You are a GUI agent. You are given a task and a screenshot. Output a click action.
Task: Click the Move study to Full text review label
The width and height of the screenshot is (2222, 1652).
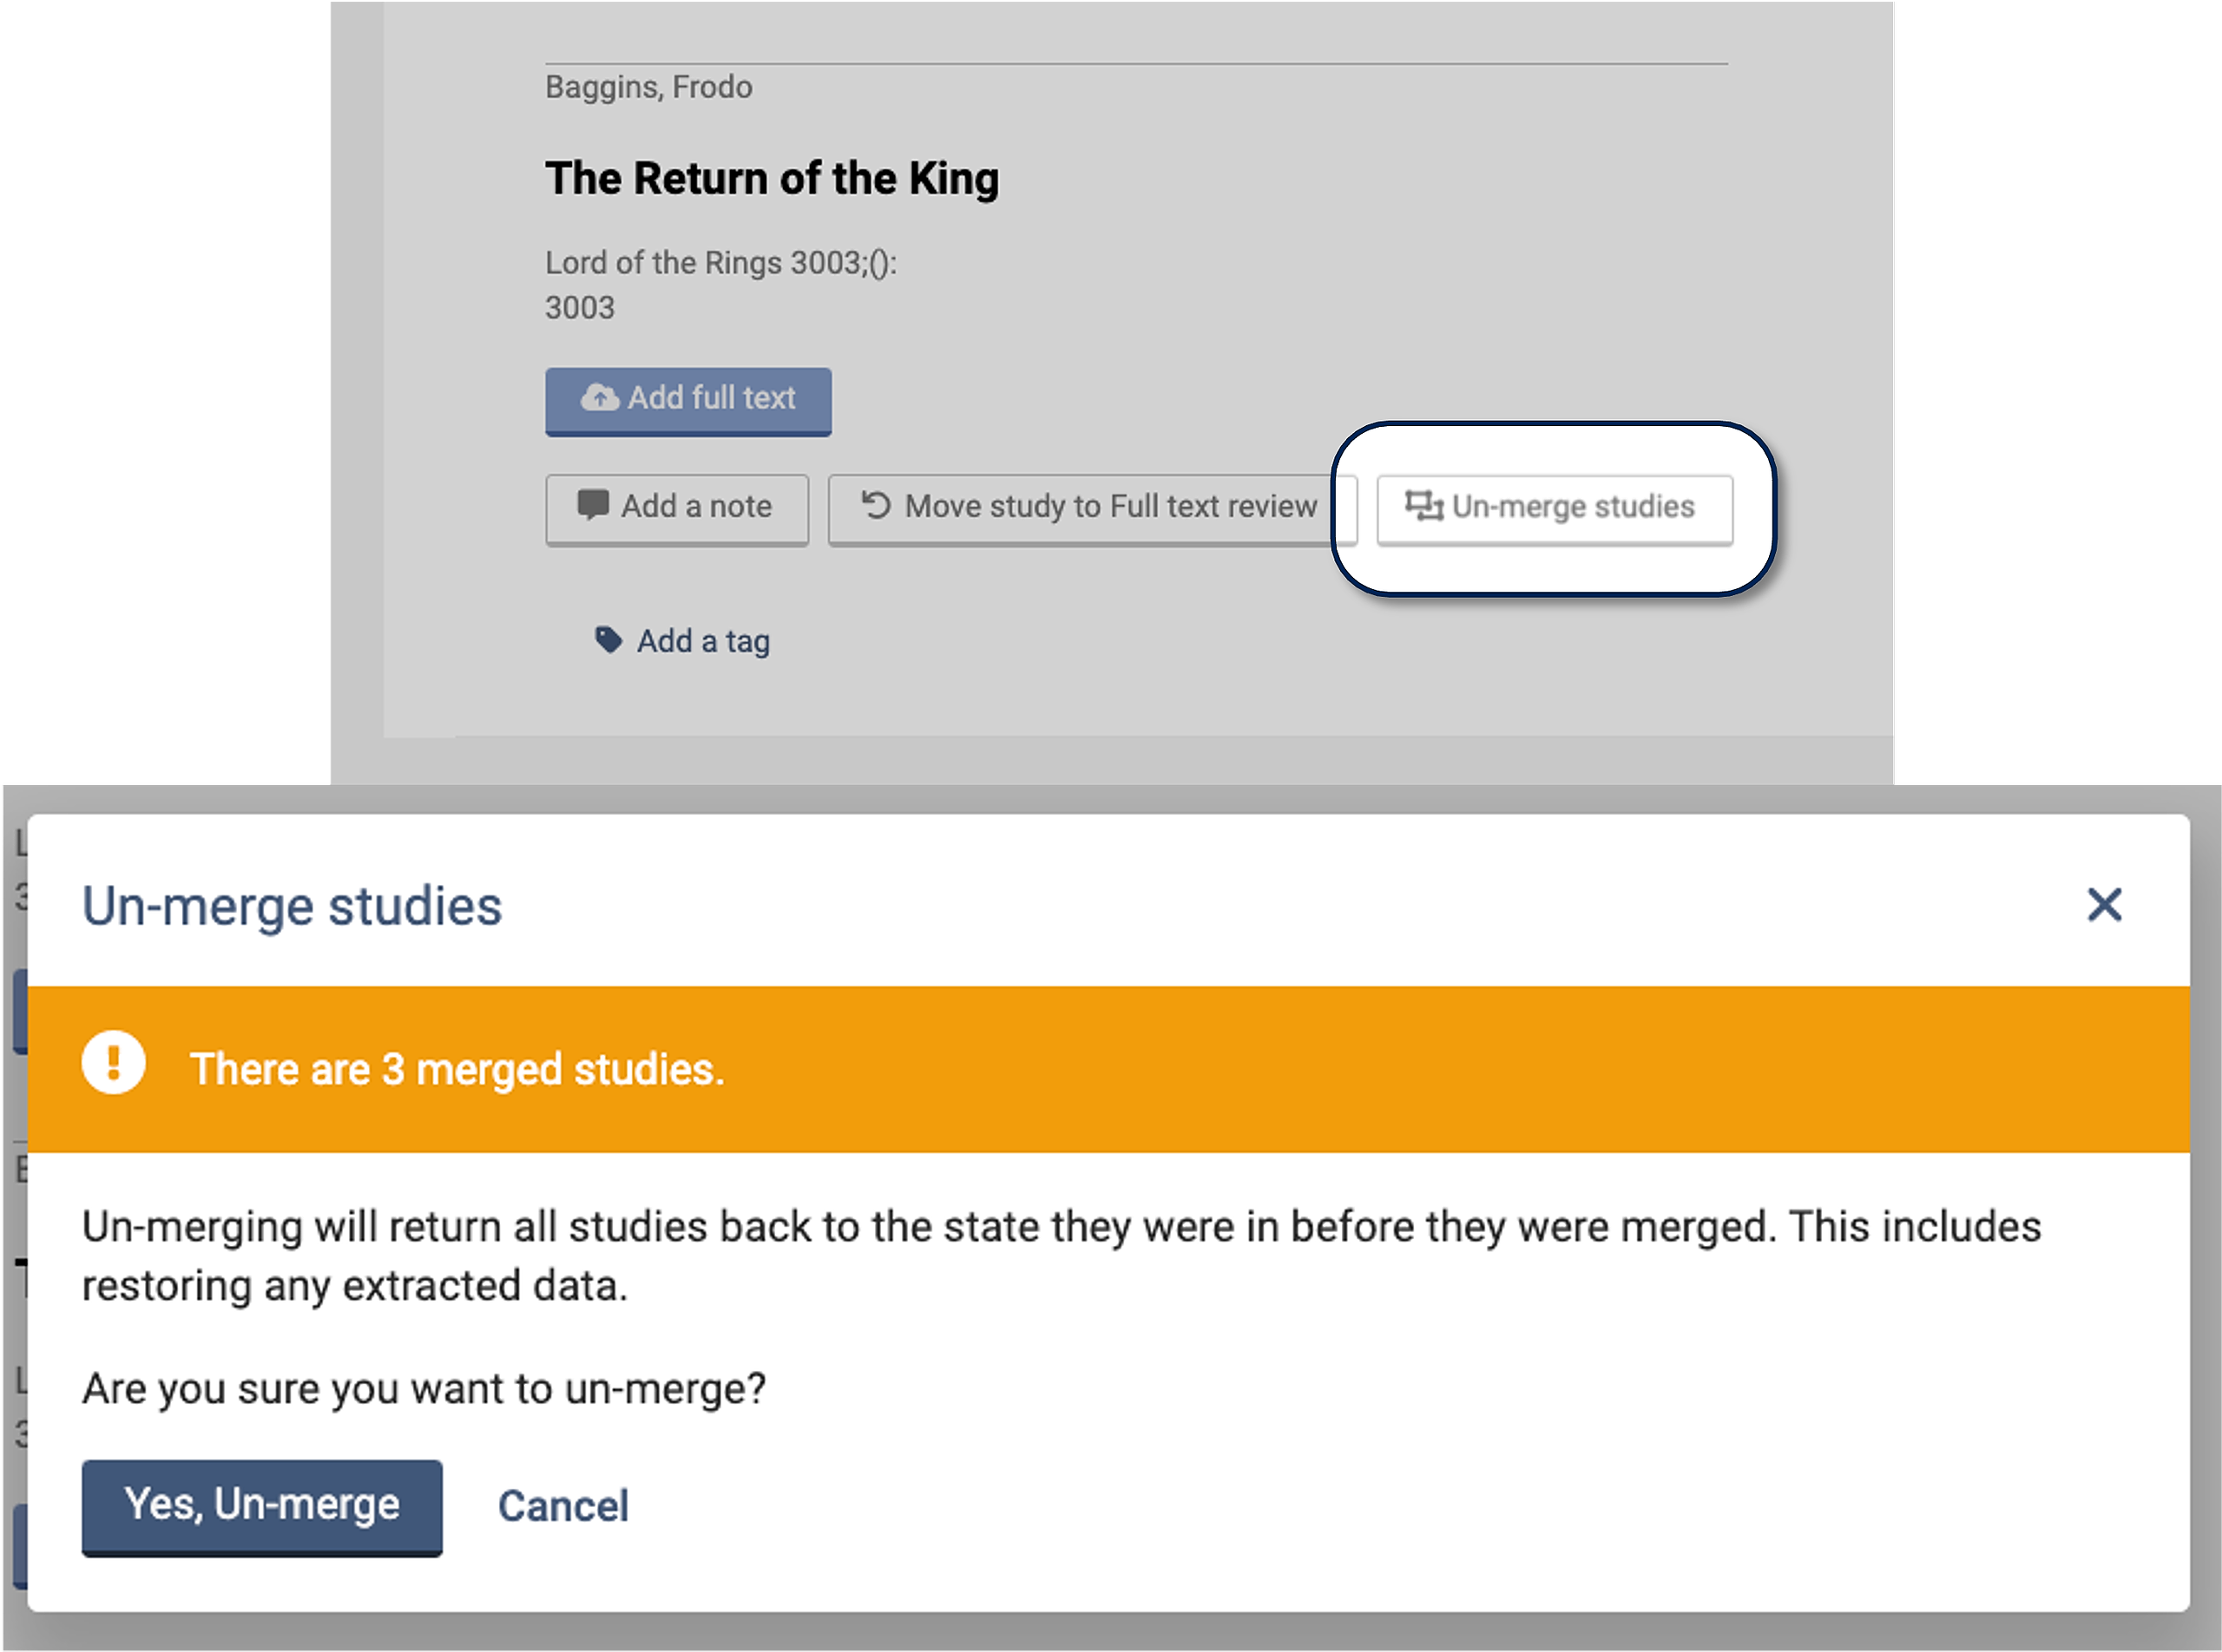[x=1110, y=507]
